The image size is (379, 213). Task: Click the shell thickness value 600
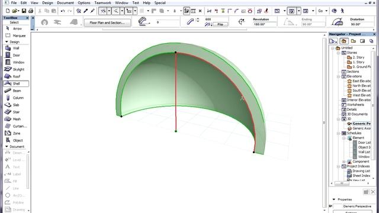tap(208, 20)
